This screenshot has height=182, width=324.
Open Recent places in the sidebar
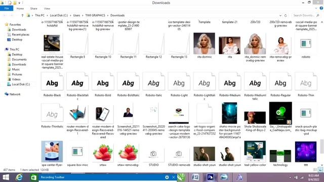20,34
